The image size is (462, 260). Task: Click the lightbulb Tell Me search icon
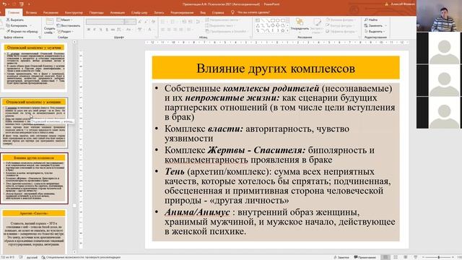232,12
